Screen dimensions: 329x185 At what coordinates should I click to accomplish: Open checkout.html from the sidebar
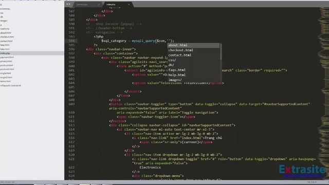7,37
